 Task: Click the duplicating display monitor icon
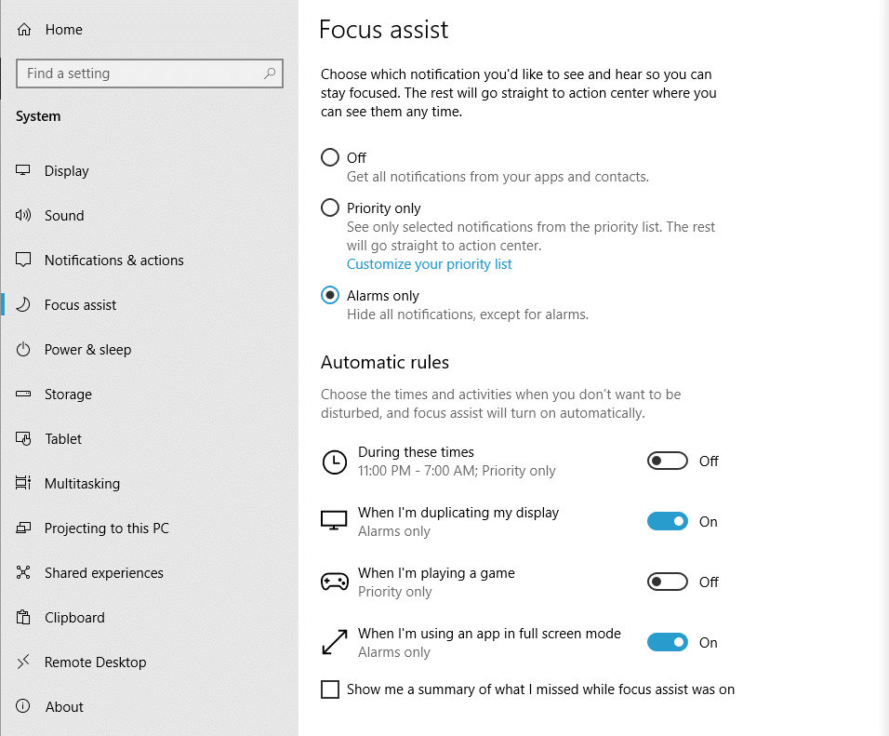tap(335, 521)
